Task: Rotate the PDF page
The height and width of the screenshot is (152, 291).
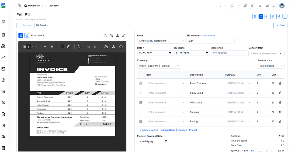Action: pos(69,47)
